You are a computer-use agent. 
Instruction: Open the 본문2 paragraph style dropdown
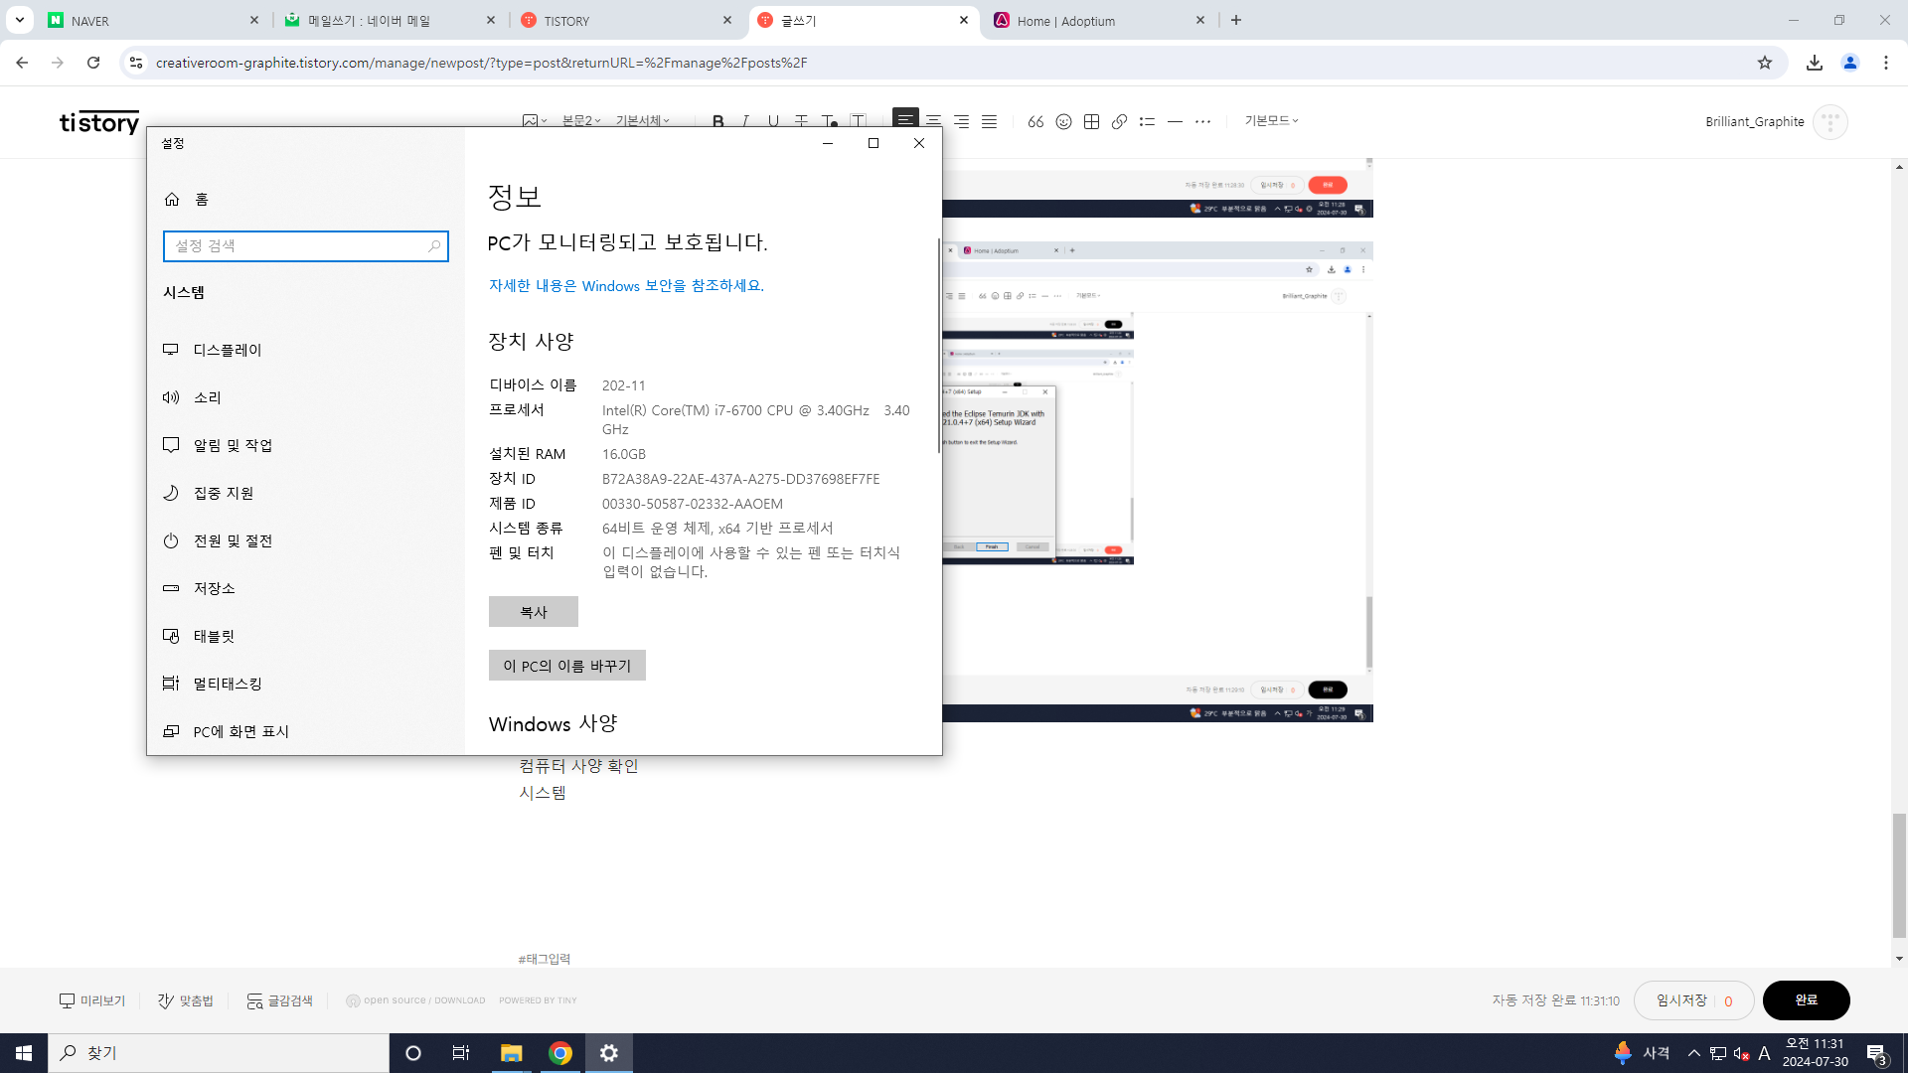tap(581, 120)
